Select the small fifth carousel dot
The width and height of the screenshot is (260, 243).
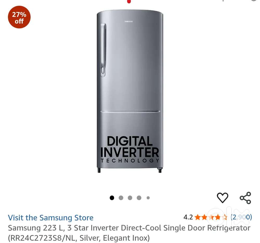pyautogui.click(x=148, y=198)
